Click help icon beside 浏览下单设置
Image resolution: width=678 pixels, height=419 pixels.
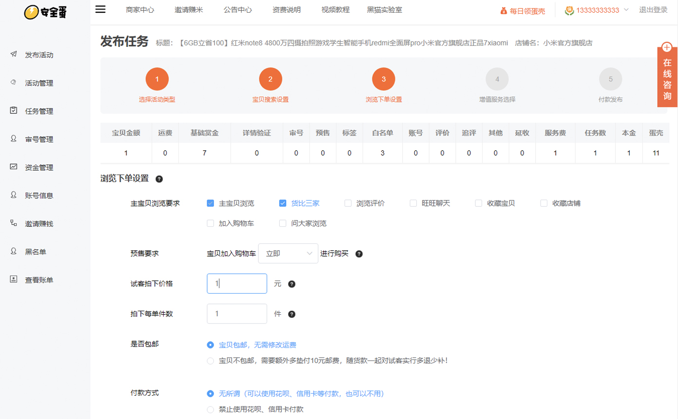(x=159, y=179)
